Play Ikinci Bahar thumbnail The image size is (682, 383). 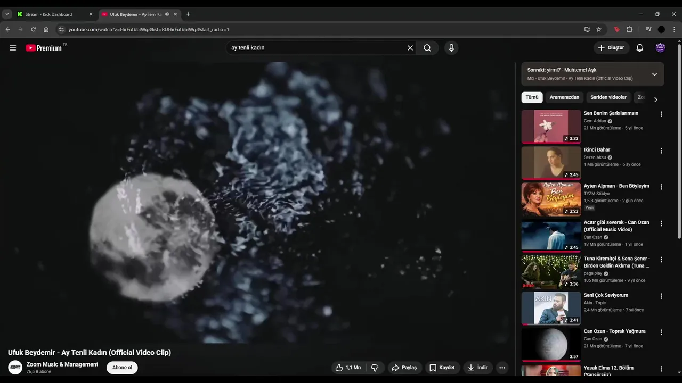551,163
